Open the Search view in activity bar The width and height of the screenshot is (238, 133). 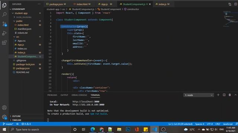(x=4, y=14)
